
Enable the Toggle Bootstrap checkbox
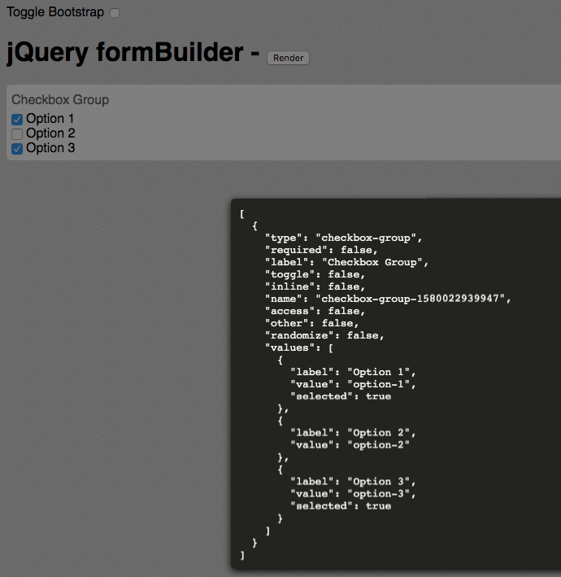[115, 13]
